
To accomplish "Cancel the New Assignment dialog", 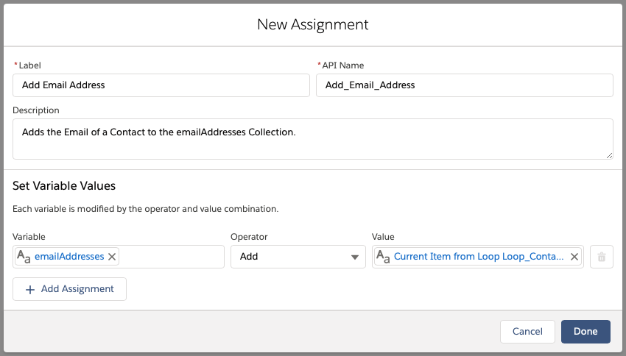I will pyautogui.click(x=527, y=331).
